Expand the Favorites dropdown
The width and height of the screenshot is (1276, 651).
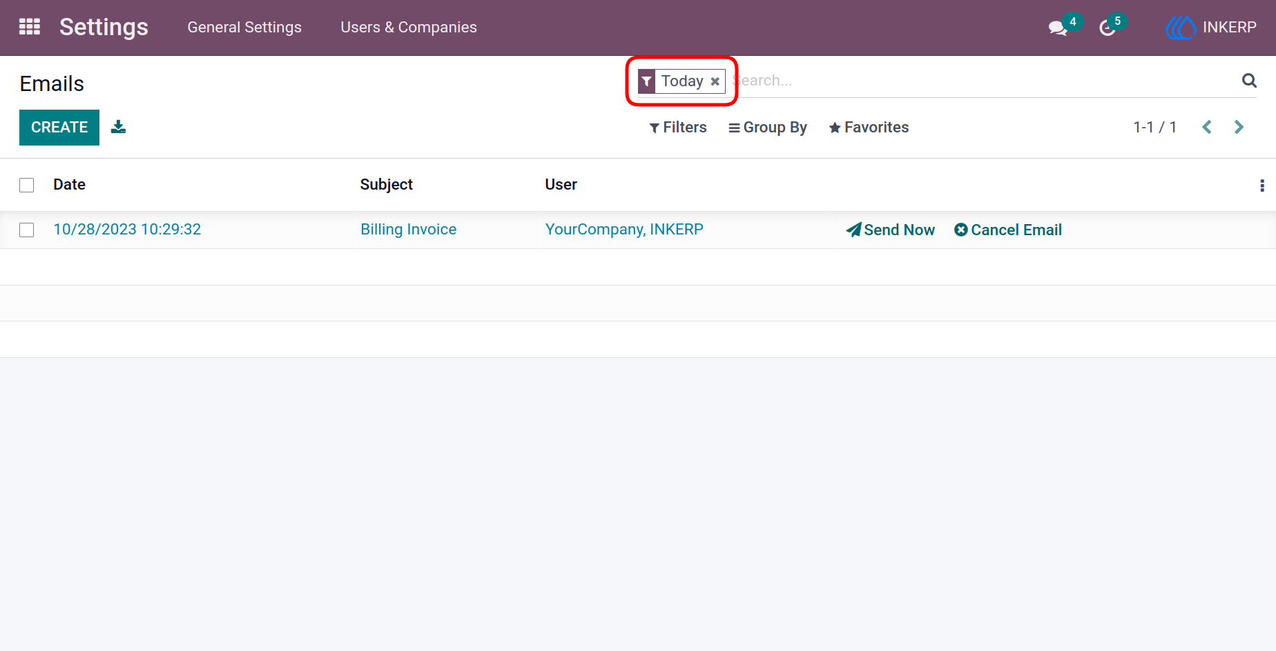pos(869,128)
